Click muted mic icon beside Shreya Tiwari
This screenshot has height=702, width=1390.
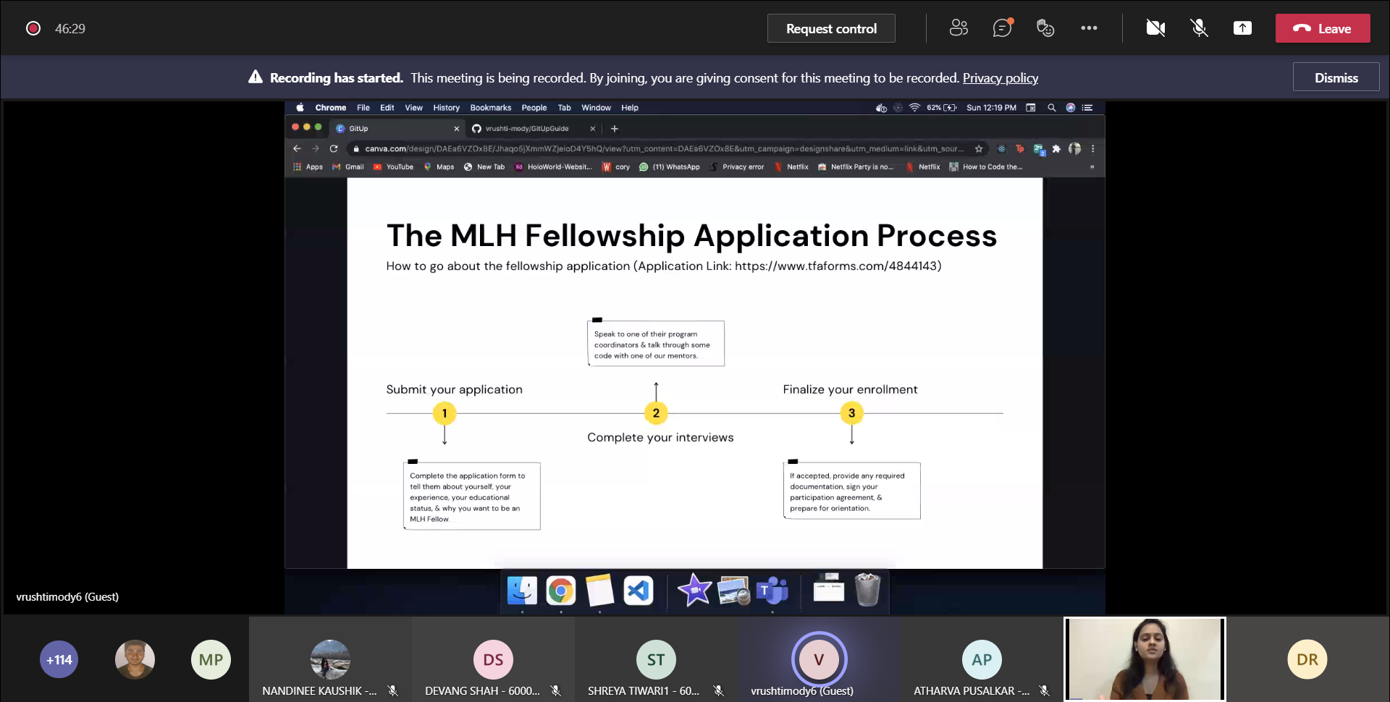[x=718, y=691]
